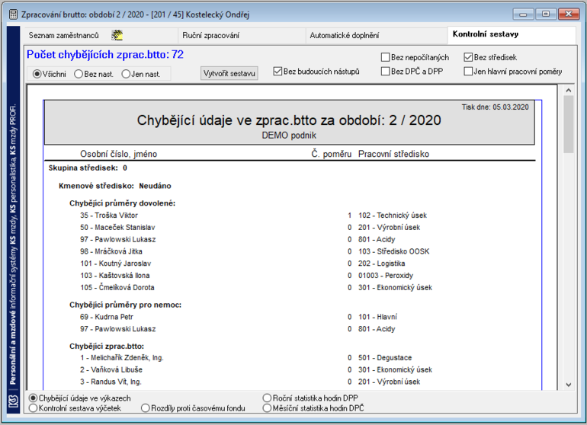Click the Osobní číslo, jméno column header
This screenshot has height=425, width=587.
(x=118, y=154)
